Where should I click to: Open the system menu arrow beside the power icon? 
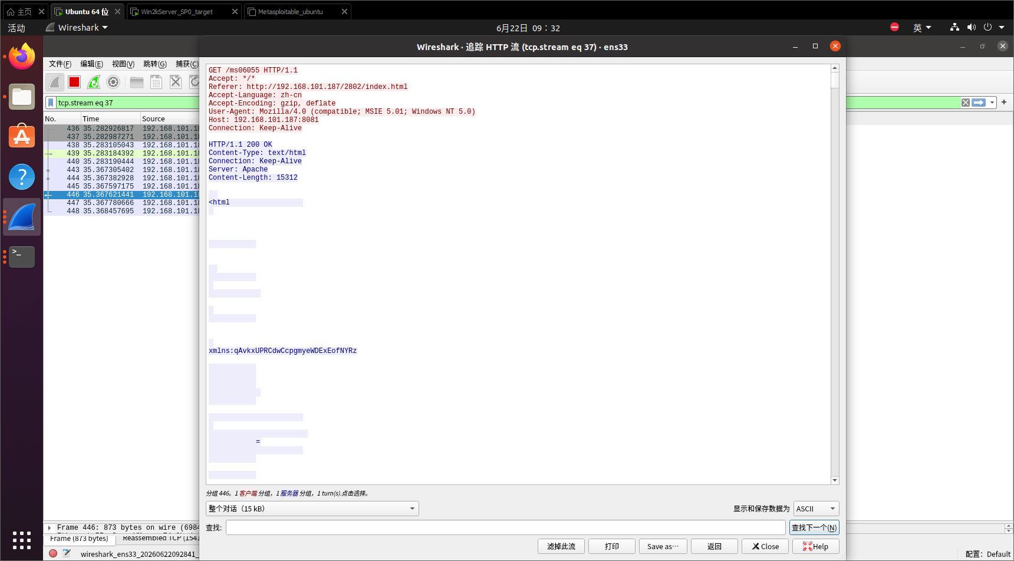(1002, 28)
